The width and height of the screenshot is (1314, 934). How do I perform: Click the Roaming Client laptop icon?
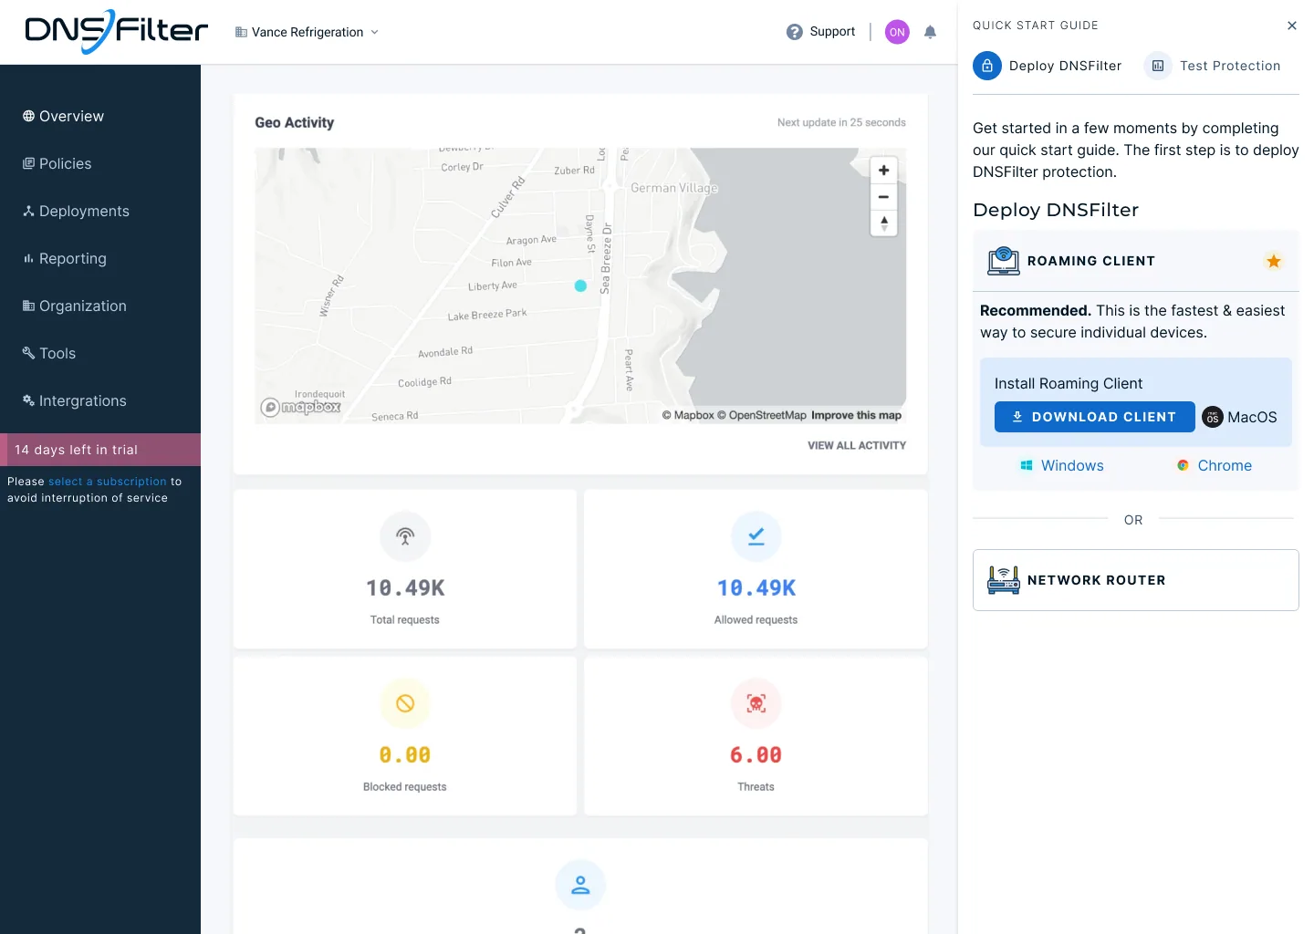1004,261
